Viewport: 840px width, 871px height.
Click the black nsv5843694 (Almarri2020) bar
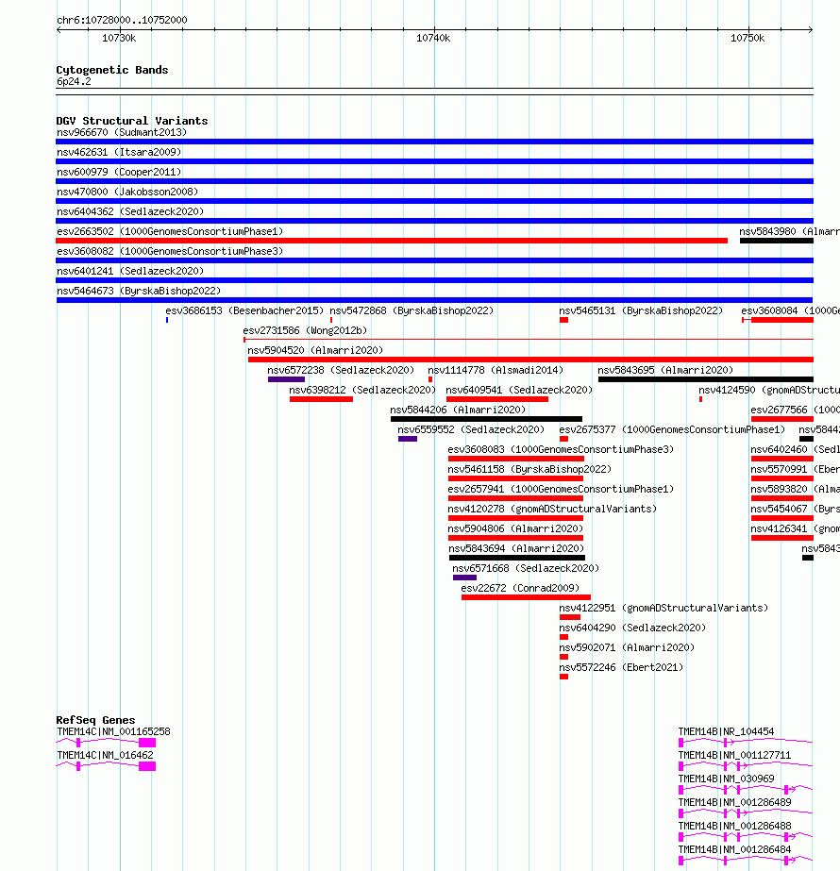tap(517, 558)
